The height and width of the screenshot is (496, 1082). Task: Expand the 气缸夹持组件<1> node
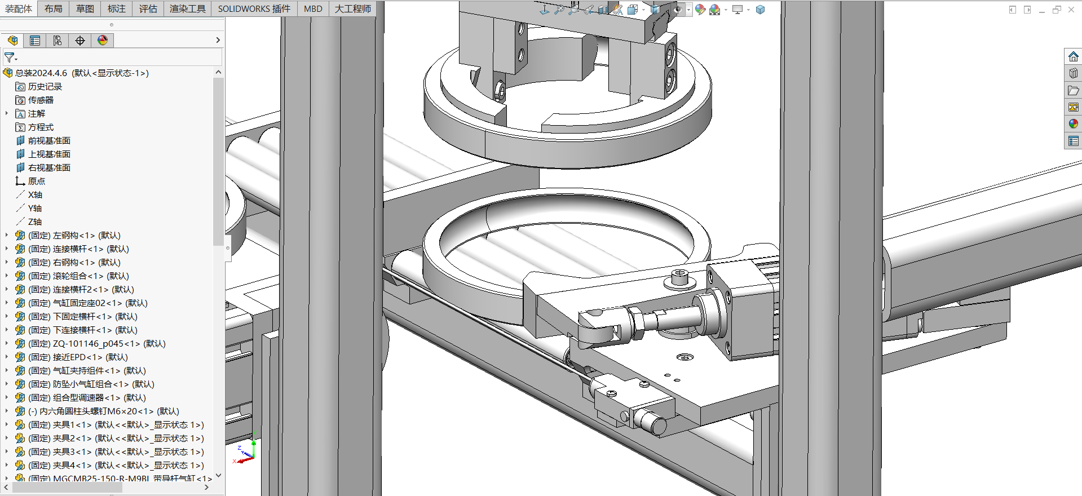[x=7, y=370]
